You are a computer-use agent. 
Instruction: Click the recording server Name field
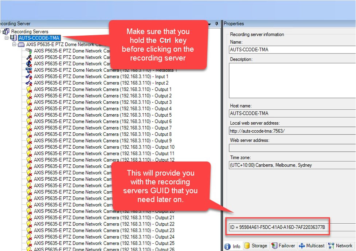click(292, 50)
